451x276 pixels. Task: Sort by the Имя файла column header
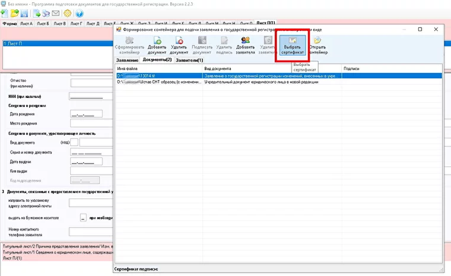(159, 68)
